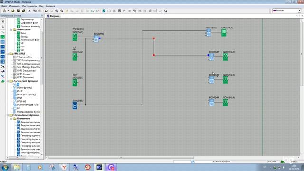Cut selection with scissors icon
Screen dimensions: 304x171
[29, 11]
